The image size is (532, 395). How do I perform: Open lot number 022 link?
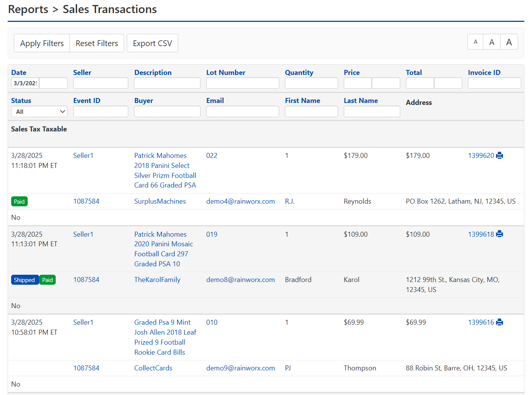point(212,156)
